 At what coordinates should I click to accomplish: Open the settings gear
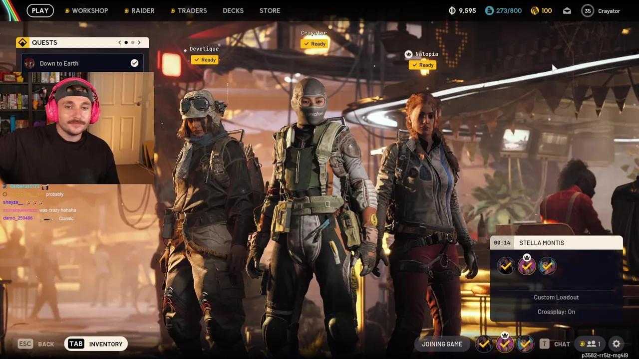(x=617, y=344)
